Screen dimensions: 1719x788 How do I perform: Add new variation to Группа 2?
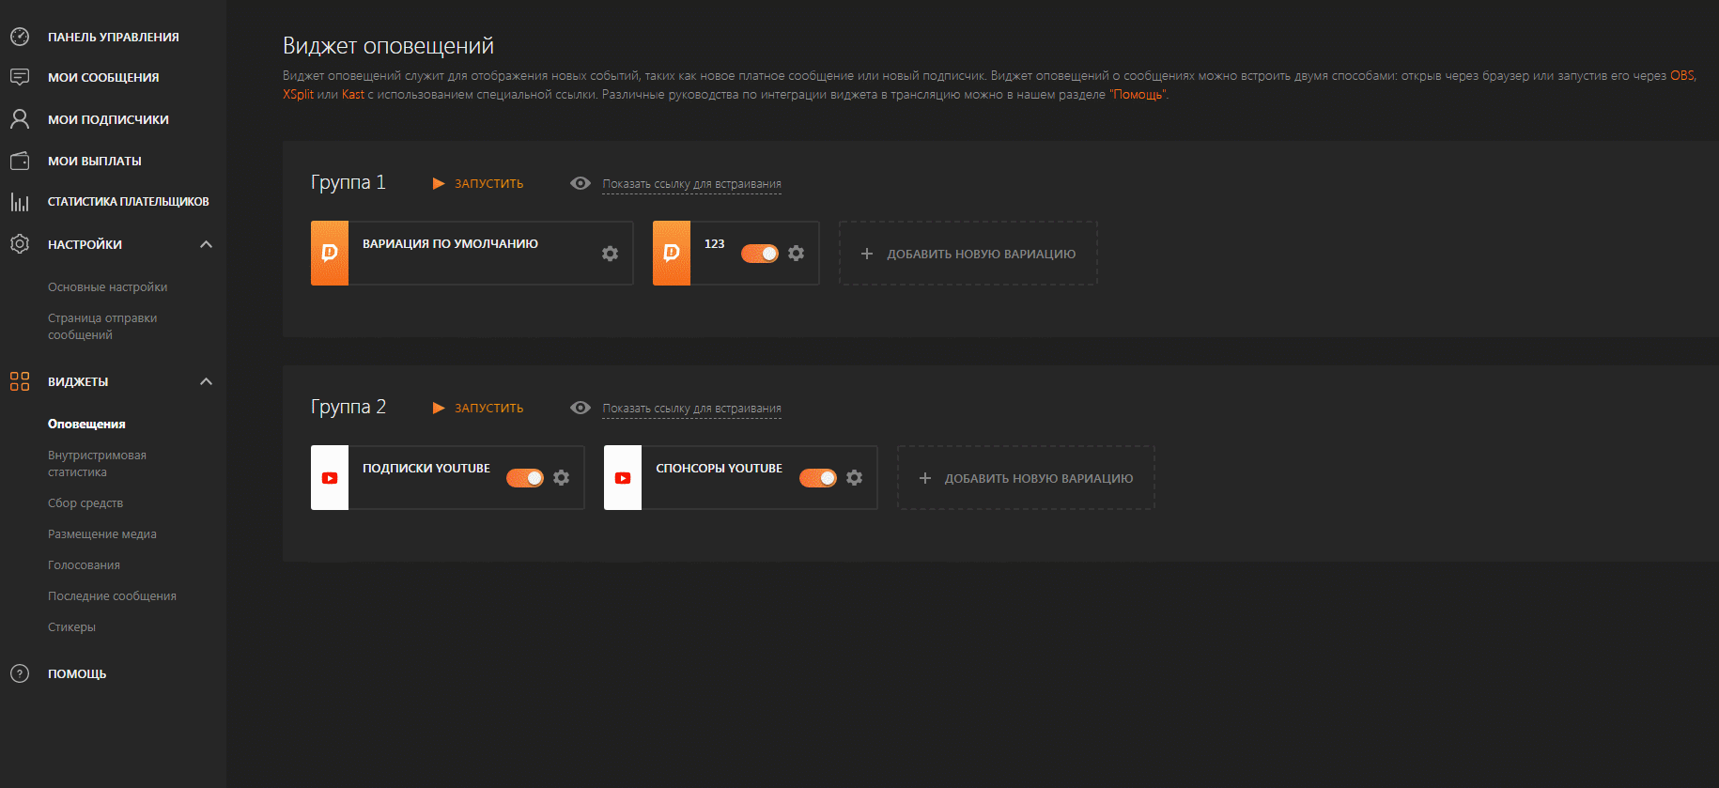click(1026, 478)
